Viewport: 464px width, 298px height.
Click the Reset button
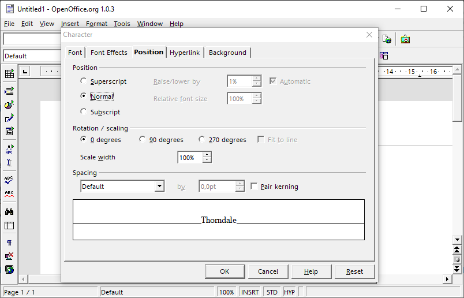point(354,271)
